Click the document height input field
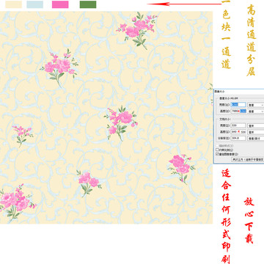Image resolution: width=264 pixels, height=264 pixels. tap(238, 132)
